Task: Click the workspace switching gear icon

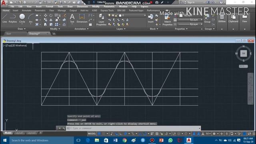Action: 214,134
